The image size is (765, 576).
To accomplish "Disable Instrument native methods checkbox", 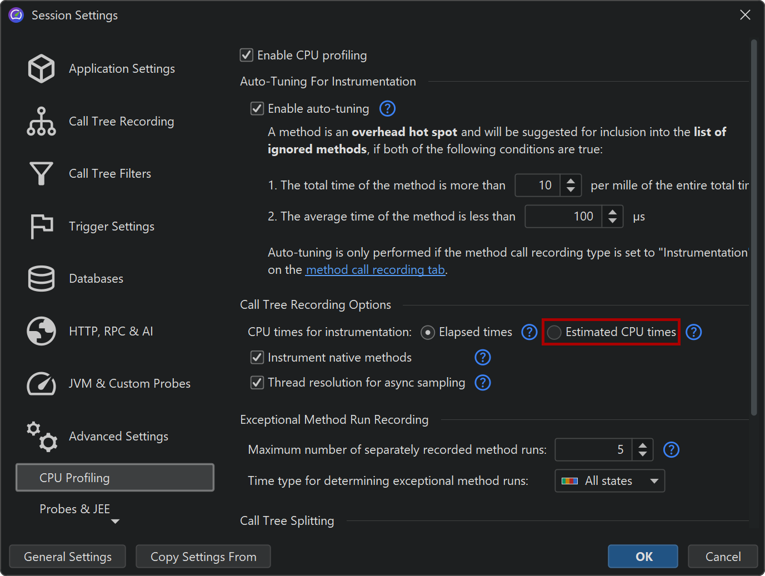I will click(257, 358).
